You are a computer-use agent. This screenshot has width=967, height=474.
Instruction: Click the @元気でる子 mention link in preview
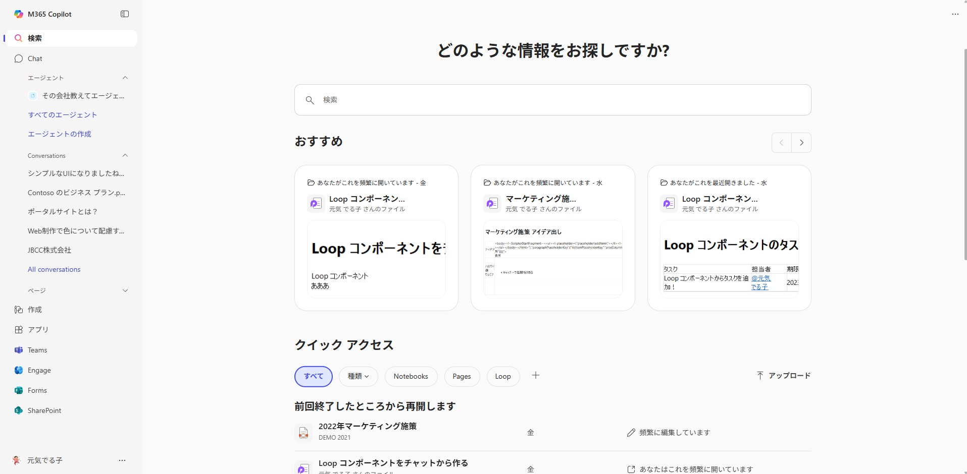pos(761,282)
